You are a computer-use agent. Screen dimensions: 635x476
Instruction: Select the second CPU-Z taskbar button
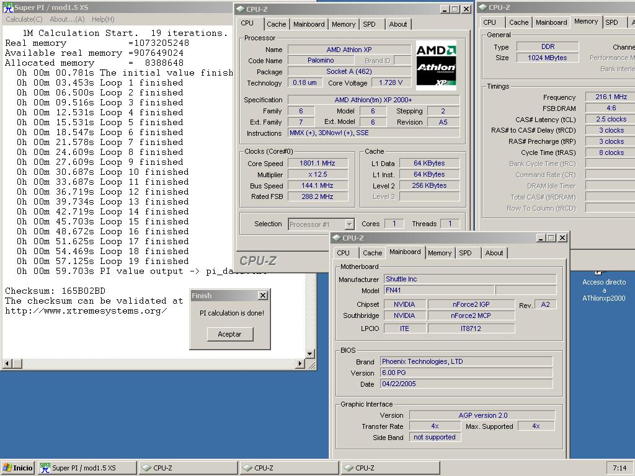289,468
